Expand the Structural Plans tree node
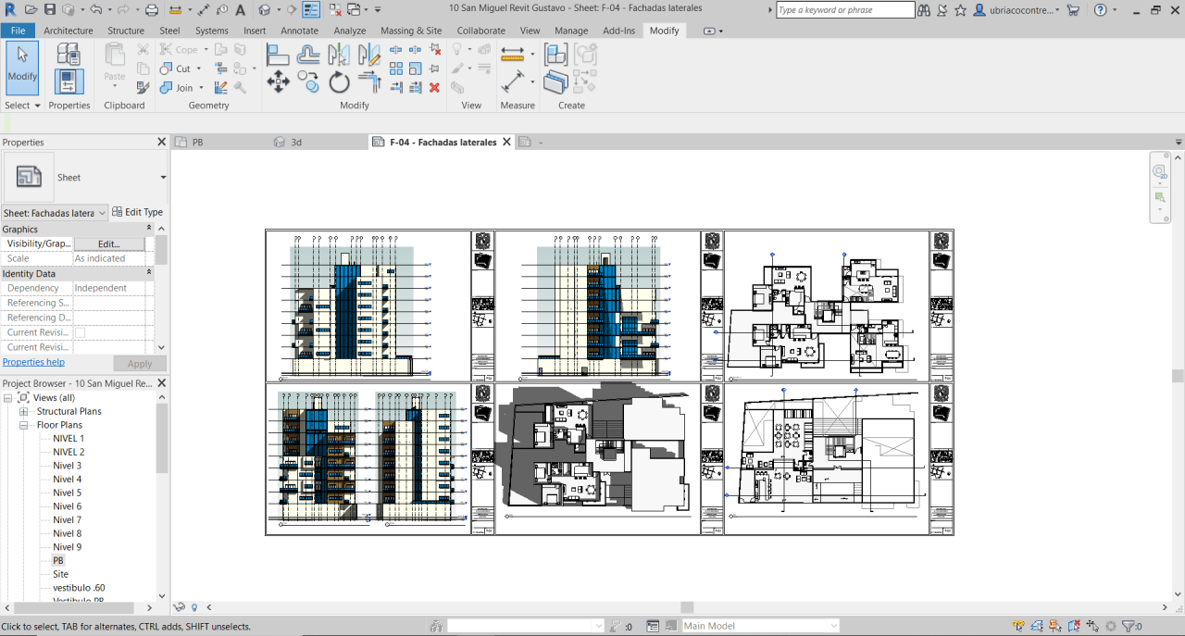 tap(23, 411)
